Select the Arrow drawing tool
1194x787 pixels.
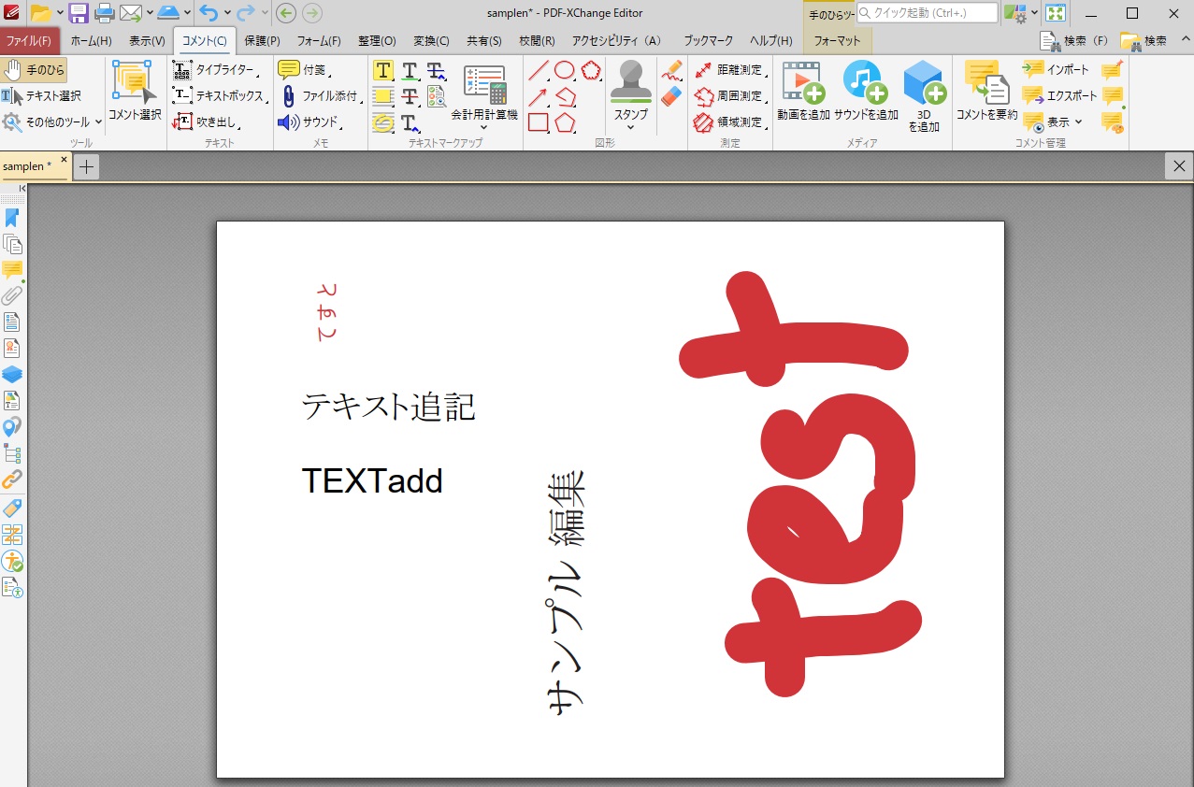(x=539, y=96)
